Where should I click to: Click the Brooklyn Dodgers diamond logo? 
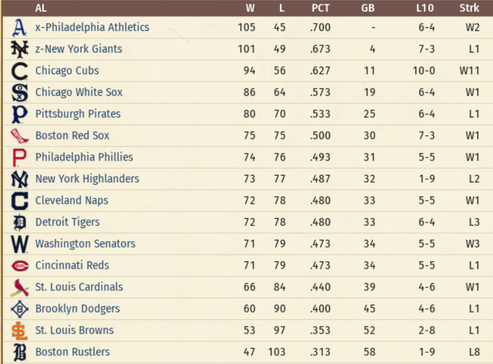20,309
